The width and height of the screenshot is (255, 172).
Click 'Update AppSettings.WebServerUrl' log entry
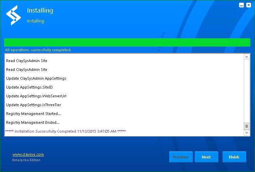(36, 96)
